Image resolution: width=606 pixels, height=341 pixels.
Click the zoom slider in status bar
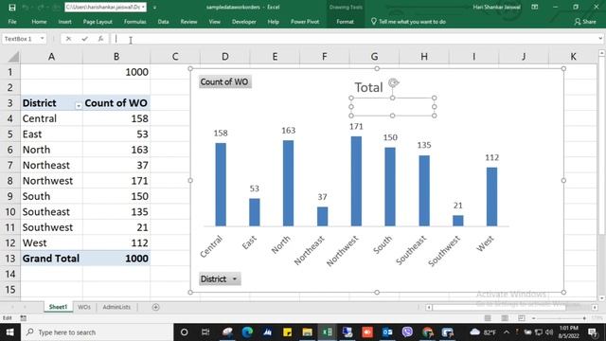559,318
